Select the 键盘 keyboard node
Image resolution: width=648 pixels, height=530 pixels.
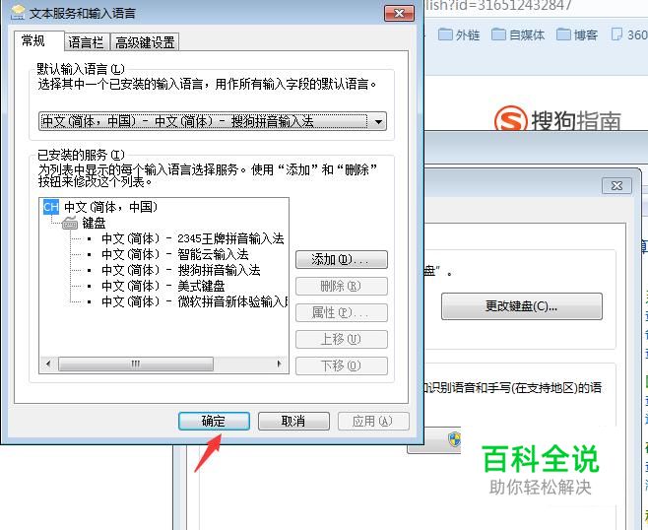tap(85, 224)
